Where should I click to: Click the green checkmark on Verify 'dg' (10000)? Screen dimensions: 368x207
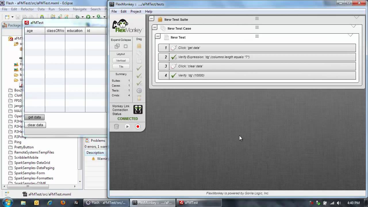pyautogui.click(x=174, y=76)
